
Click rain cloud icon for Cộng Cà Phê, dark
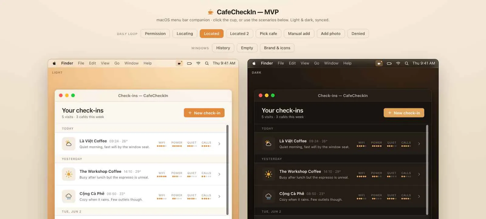click(269, 196)
